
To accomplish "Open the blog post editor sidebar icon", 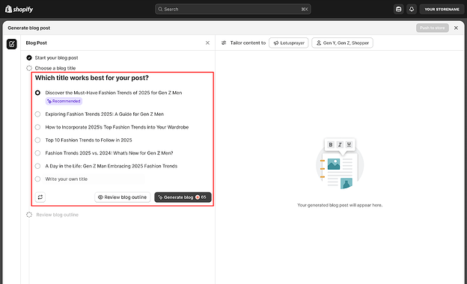I will click(12, 44).
